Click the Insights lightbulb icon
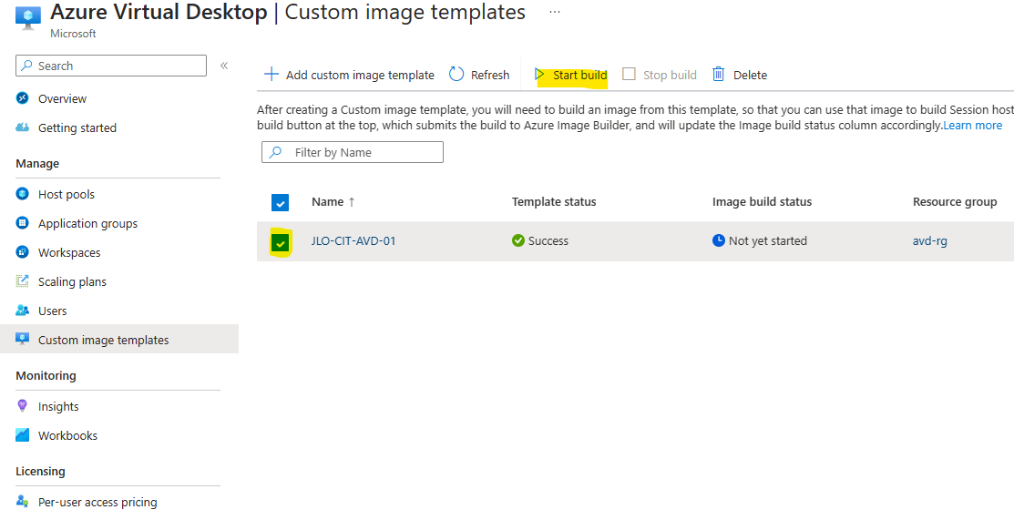The height and width of the screenshot is (530, 1014). point(23,406)
